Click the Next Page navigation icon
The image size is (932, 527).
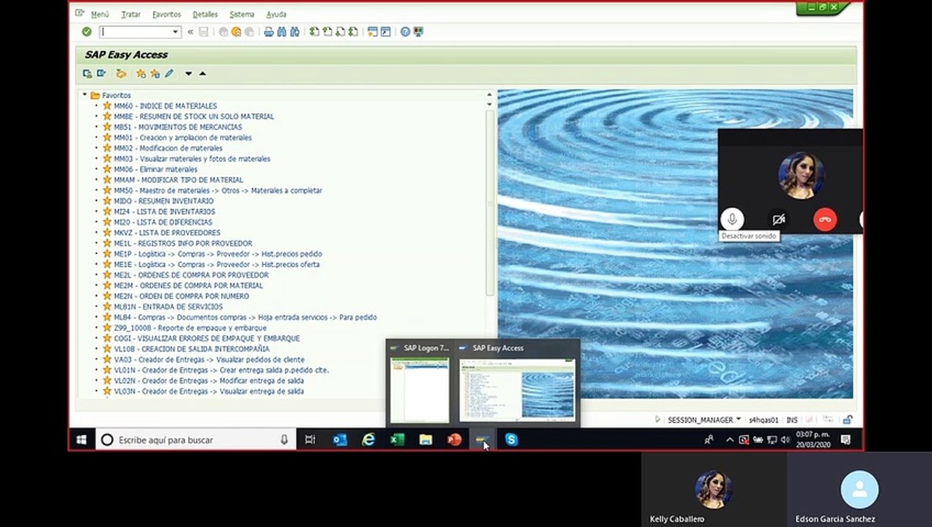340,31
